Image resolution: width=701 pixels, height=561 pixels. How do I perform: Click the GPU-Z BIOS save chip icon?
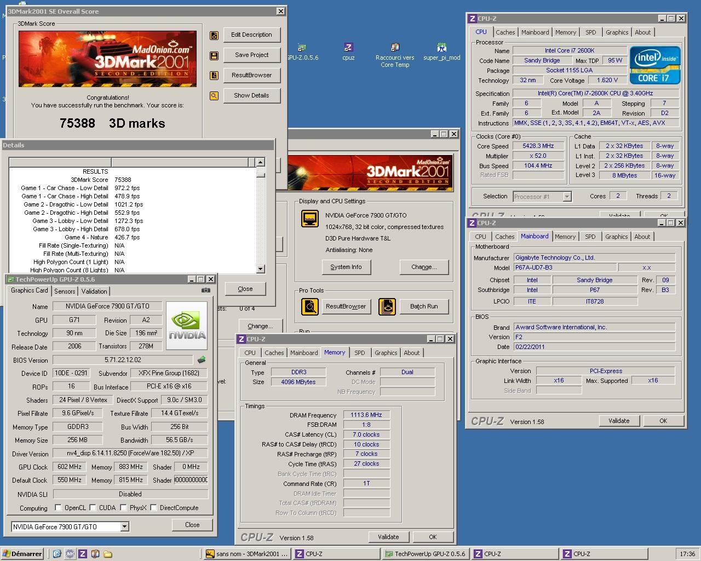202,360
